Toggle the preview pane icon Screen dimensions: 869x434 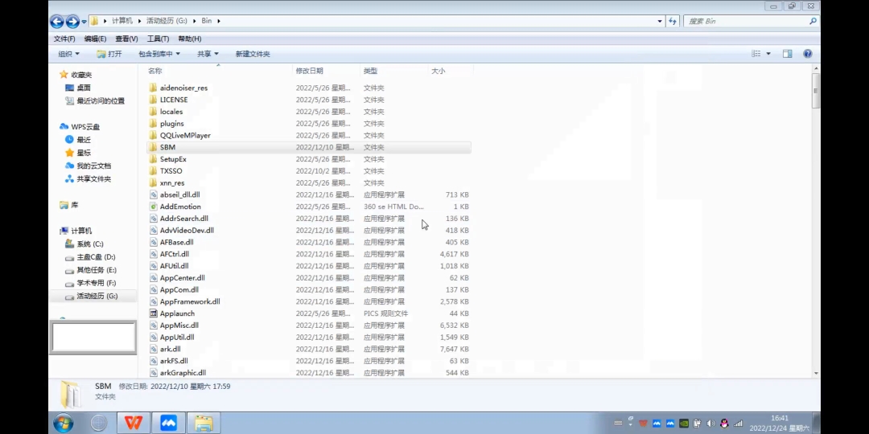coord(787,54)
